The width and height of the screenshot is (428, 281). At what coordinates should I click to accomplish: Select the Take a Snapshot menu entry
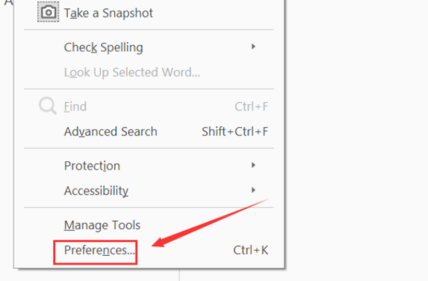point(109,13)
